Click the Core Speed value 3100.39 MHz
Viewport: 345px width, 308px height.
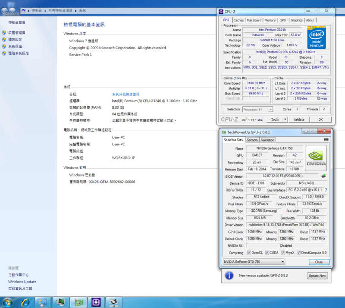[256, 83]
